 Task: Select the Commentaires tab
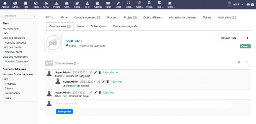[60, 26]
